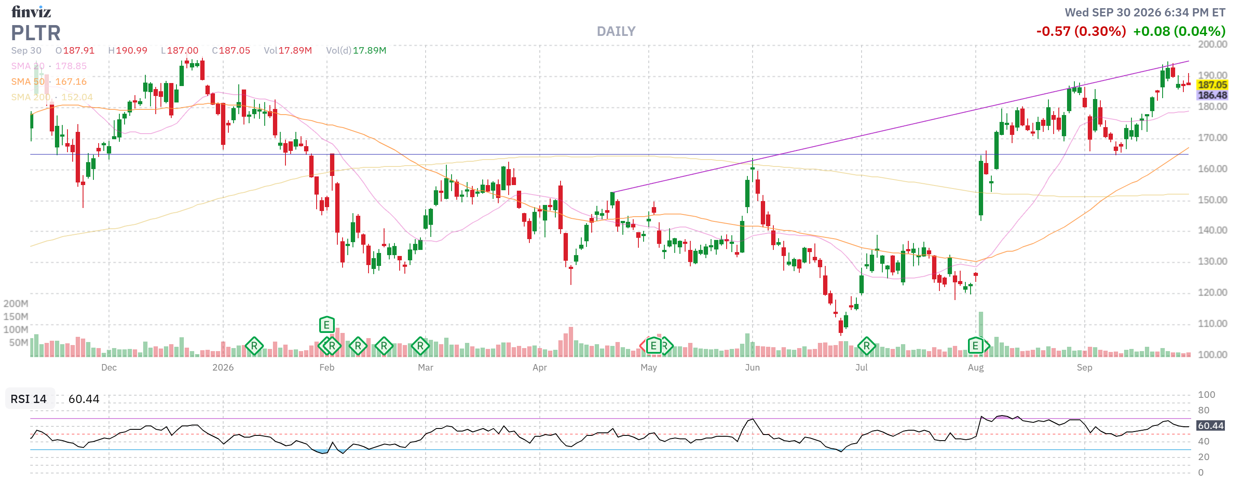Select the R diamond marker just before Mar
This screenshot has height=486, width=1237.
click(x=420, y=345)
